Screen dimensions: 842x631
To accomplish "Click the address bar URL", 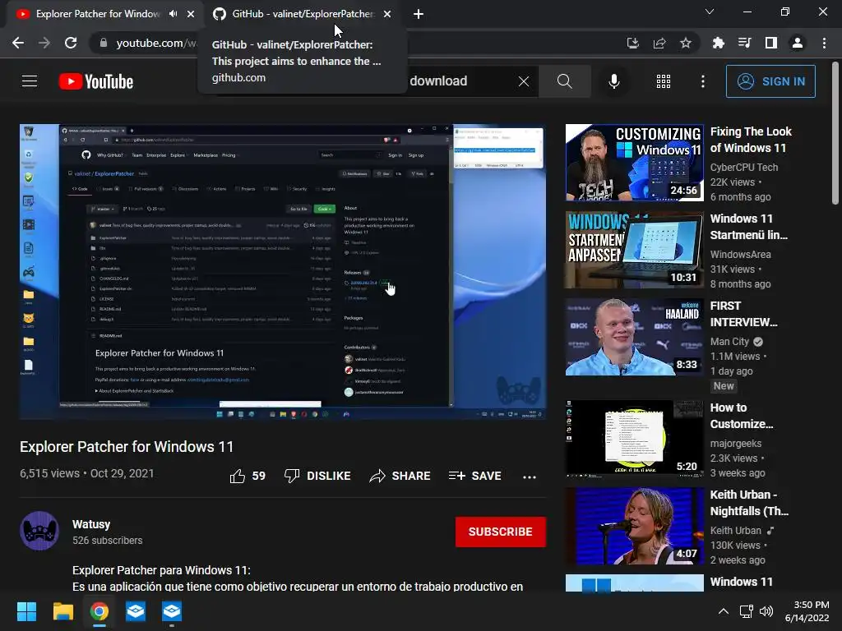I will point(156,43).
